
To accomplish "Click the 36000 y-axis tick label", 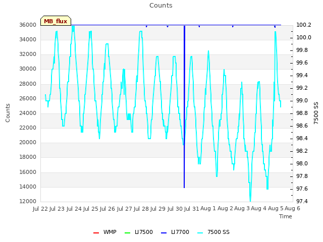I will (28, 25).
